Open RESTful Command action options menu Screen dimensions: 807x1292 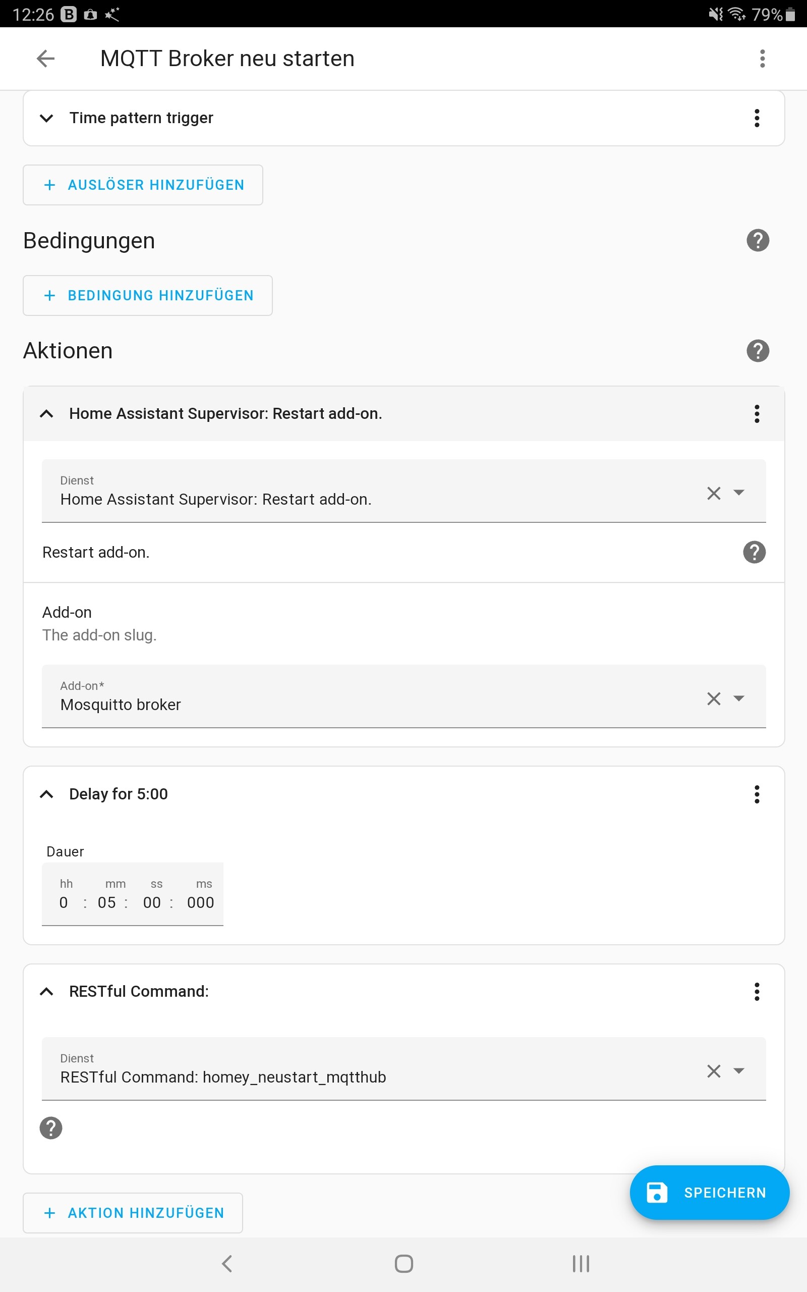tap(756, 991)
